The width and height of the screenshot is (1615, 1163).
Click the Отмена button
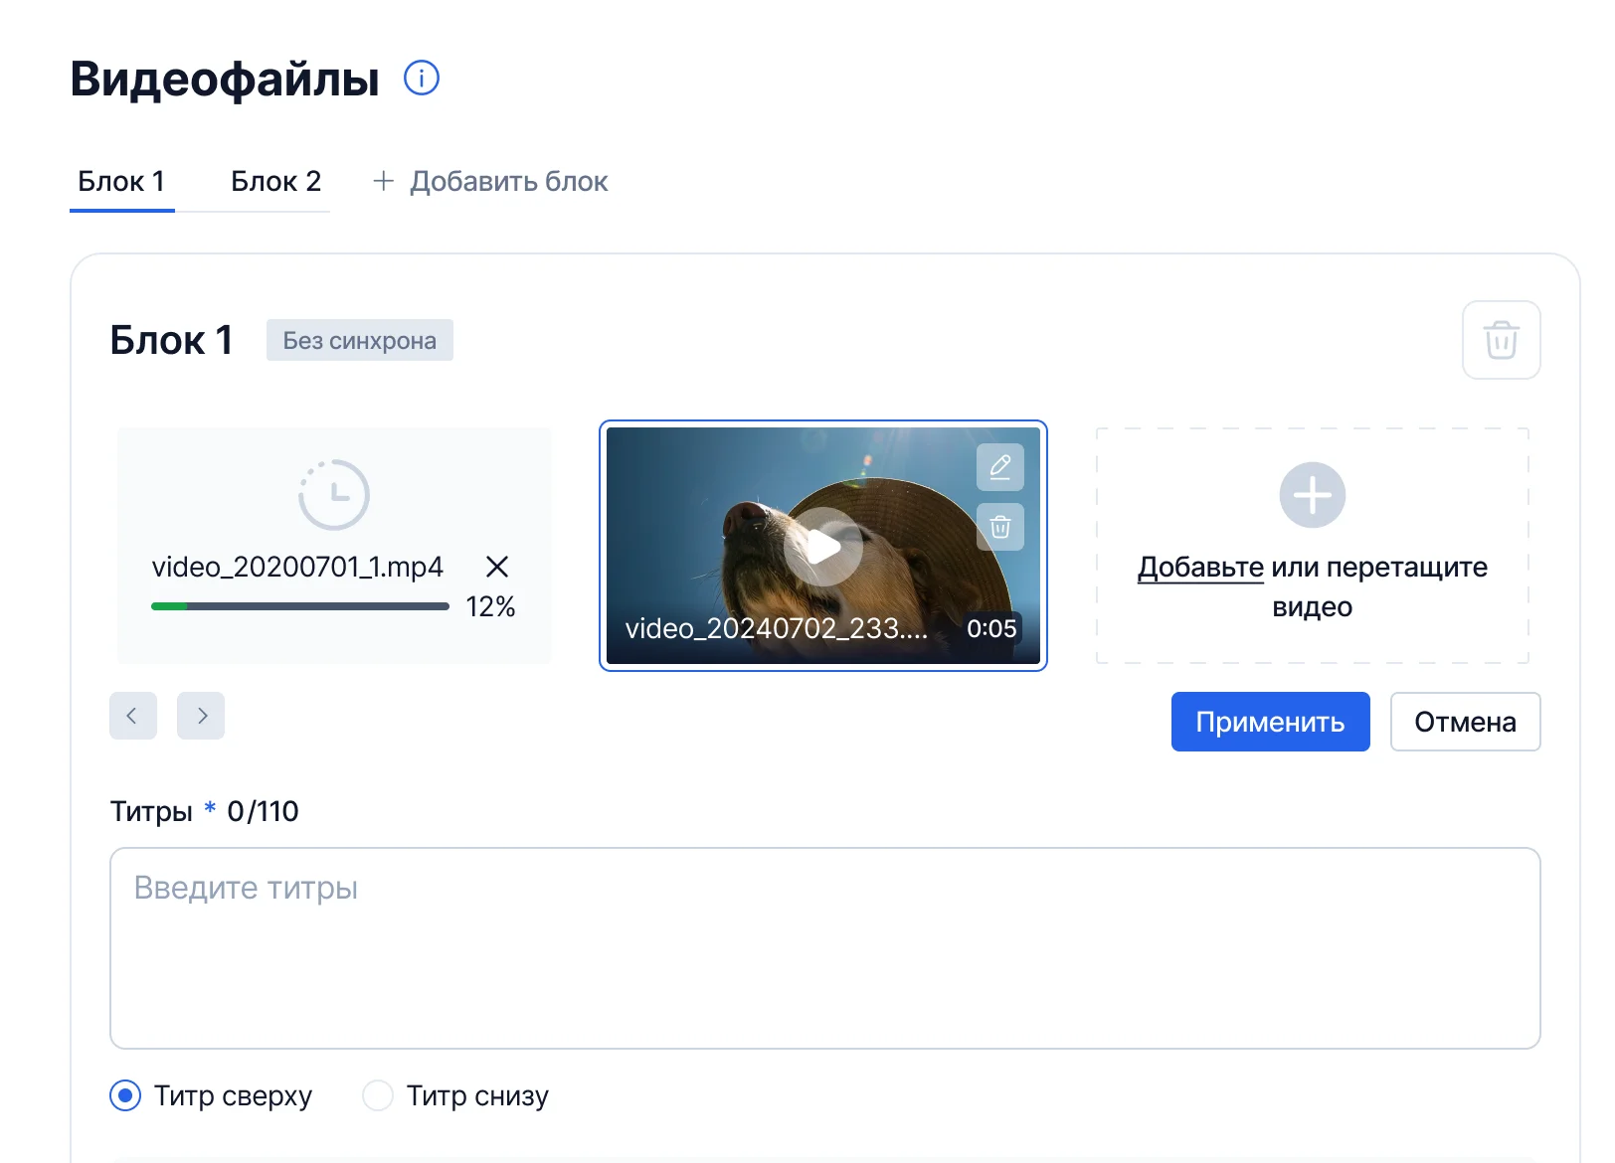click(x=1465, y=722)
